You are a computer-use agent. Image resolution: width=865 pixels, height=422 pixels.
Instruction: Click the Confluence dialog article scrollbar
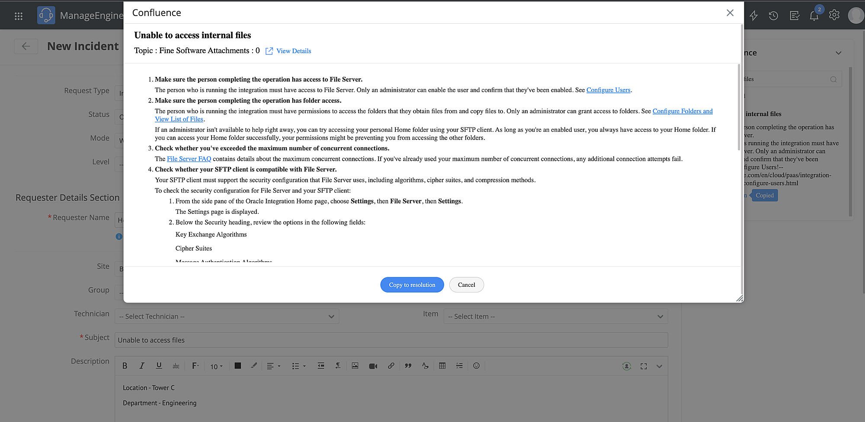point(739,107)
